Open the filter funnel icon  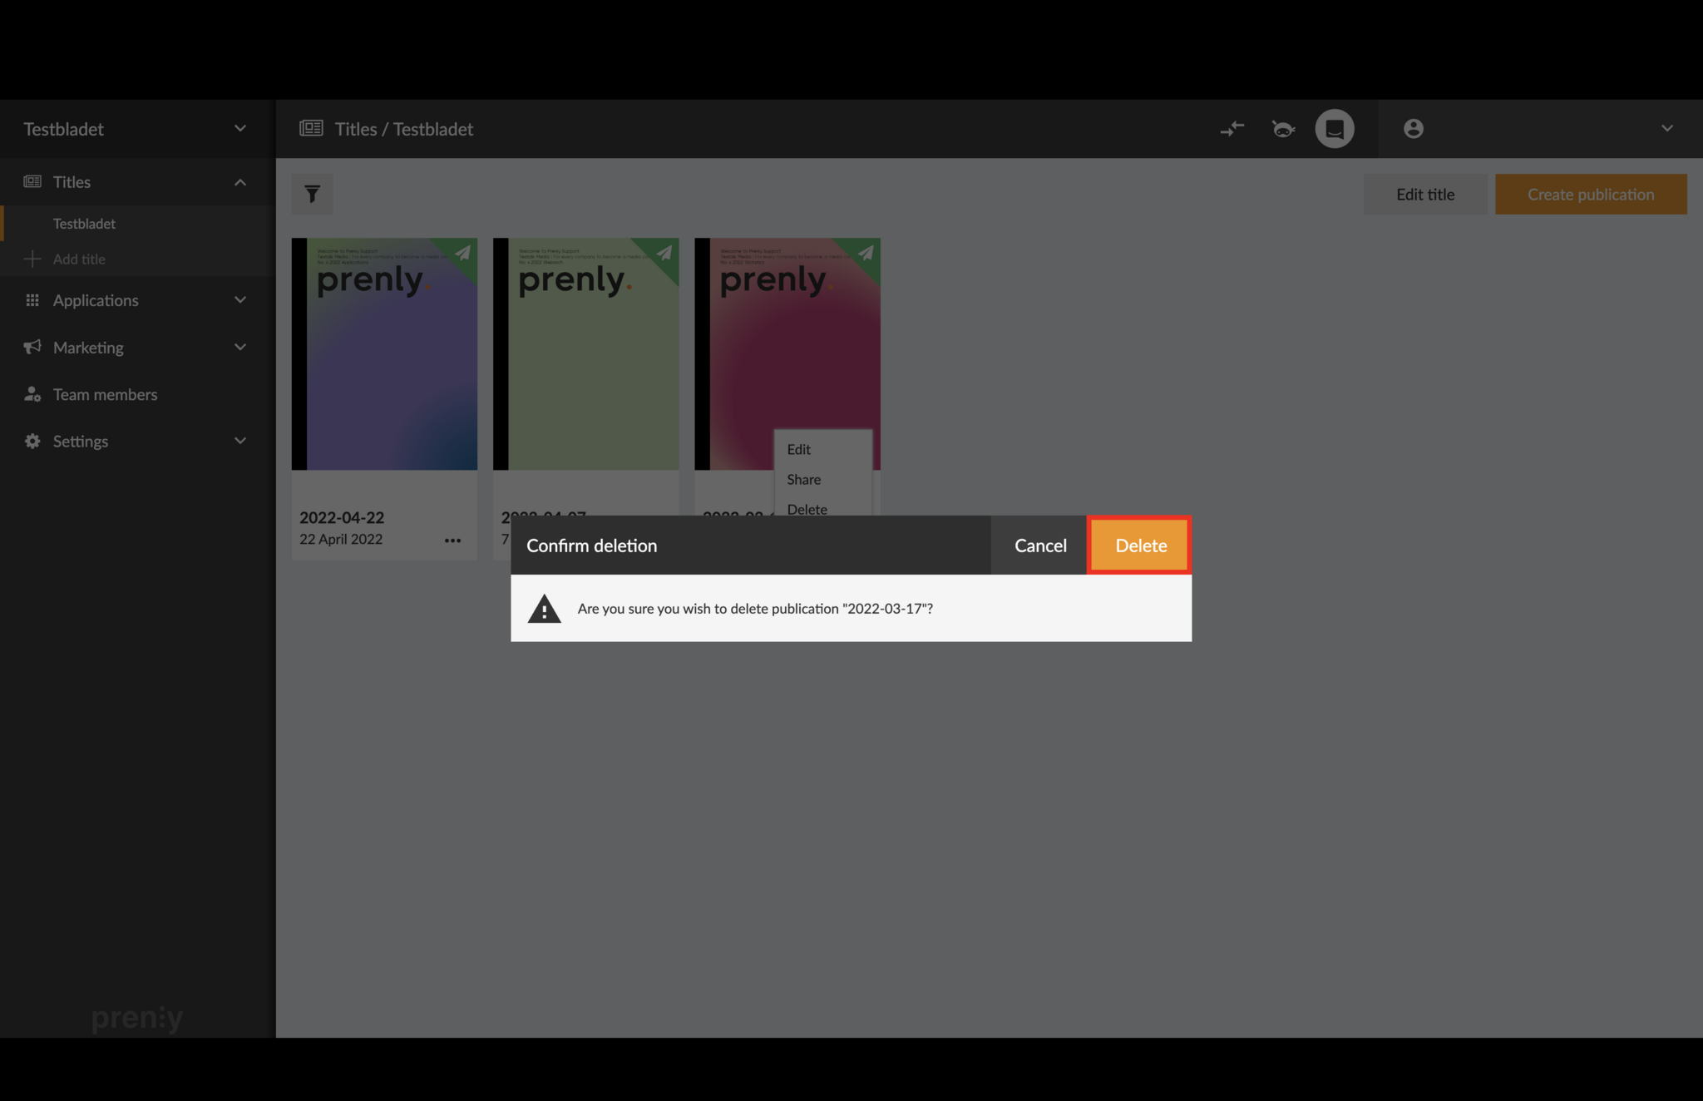[x=312, y=194]
